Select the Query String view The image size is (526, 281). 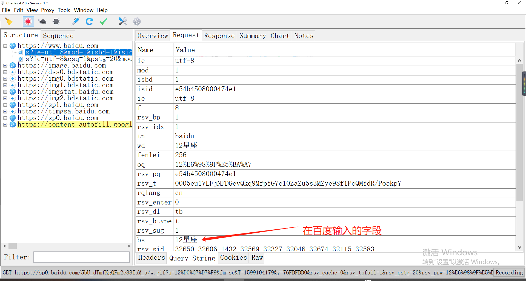click(192, 258)
